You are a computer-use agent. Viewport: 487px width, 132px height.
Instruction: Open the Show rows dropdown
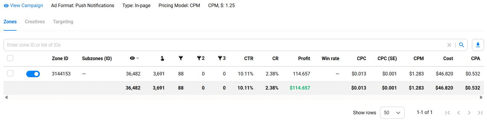(x=392, y=113)
